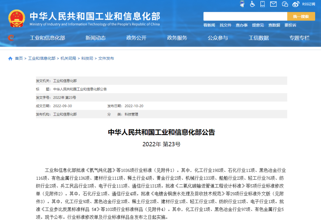Open the 公众参与 navigation menu
This screenshot has width=321, height=221.
click(x=218, y=38)
